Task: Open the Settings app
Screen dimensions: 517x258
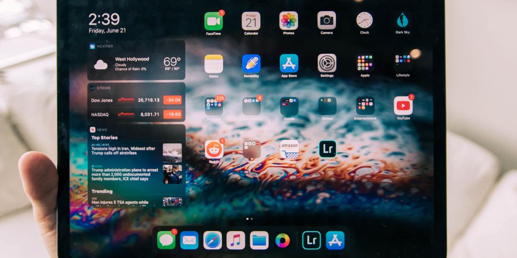Action: (x=327, y=63)
